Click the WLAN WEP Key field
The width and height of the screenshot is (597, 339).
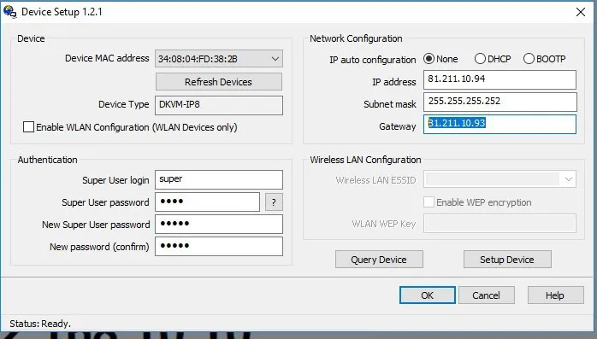499,224
